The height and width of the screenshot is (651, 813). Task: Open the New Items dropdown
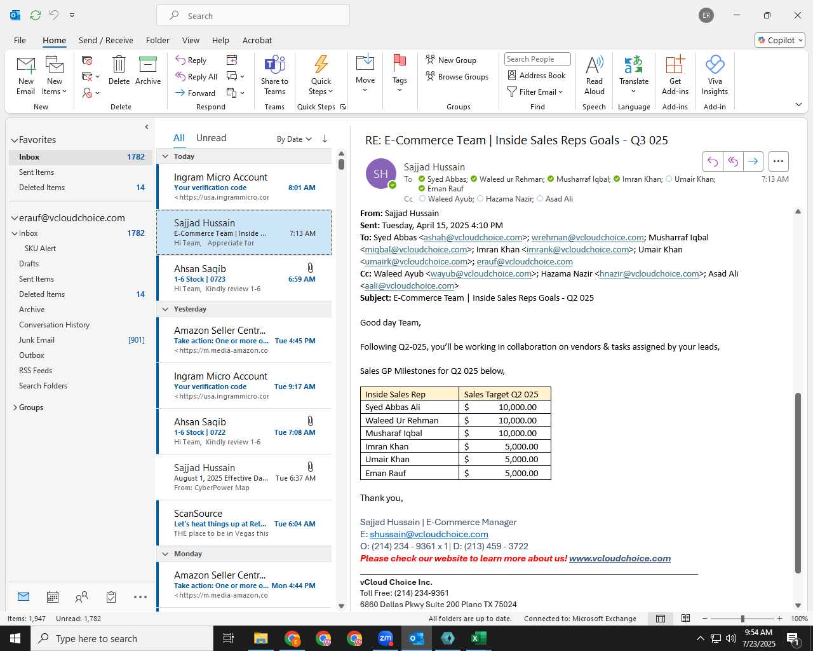(55, 86)
